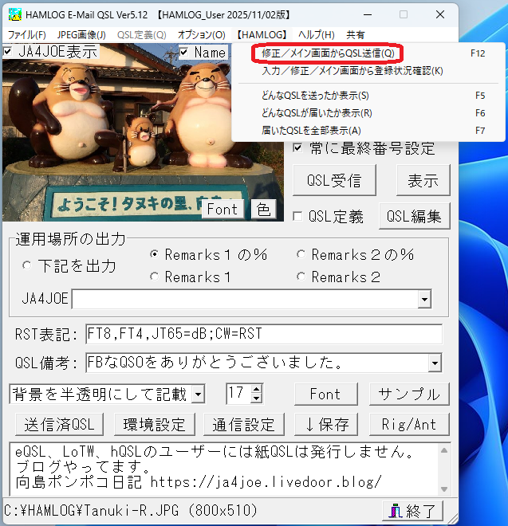Click the 終了 exit button
This screenshot has width=508, height=526.
coord(412,511)
